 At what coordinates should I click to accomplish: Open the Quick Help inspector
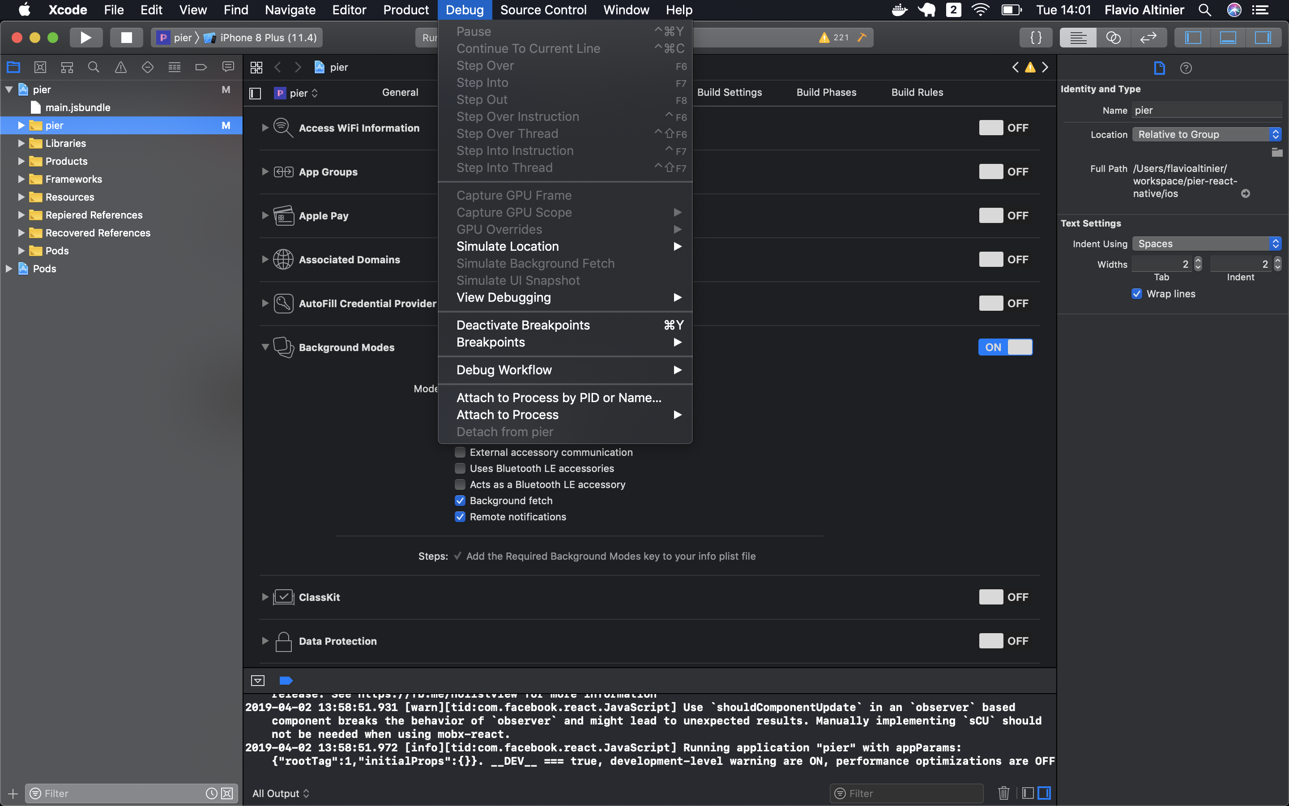pyautogui.click(x=1187, y=68)
